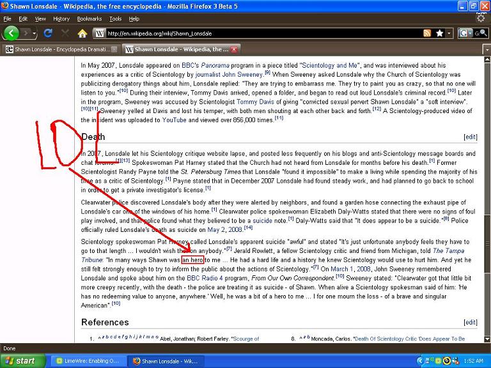Click the green Back navigation arrow
The width and height of the screenshot is (491, 368).
point(11,33)
